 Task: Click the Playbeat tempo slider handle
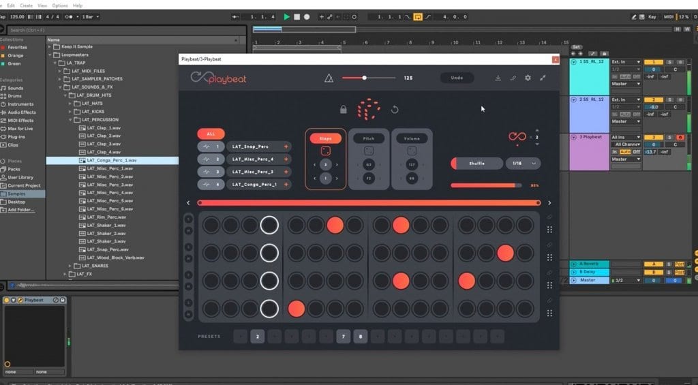tap(364, 78)
